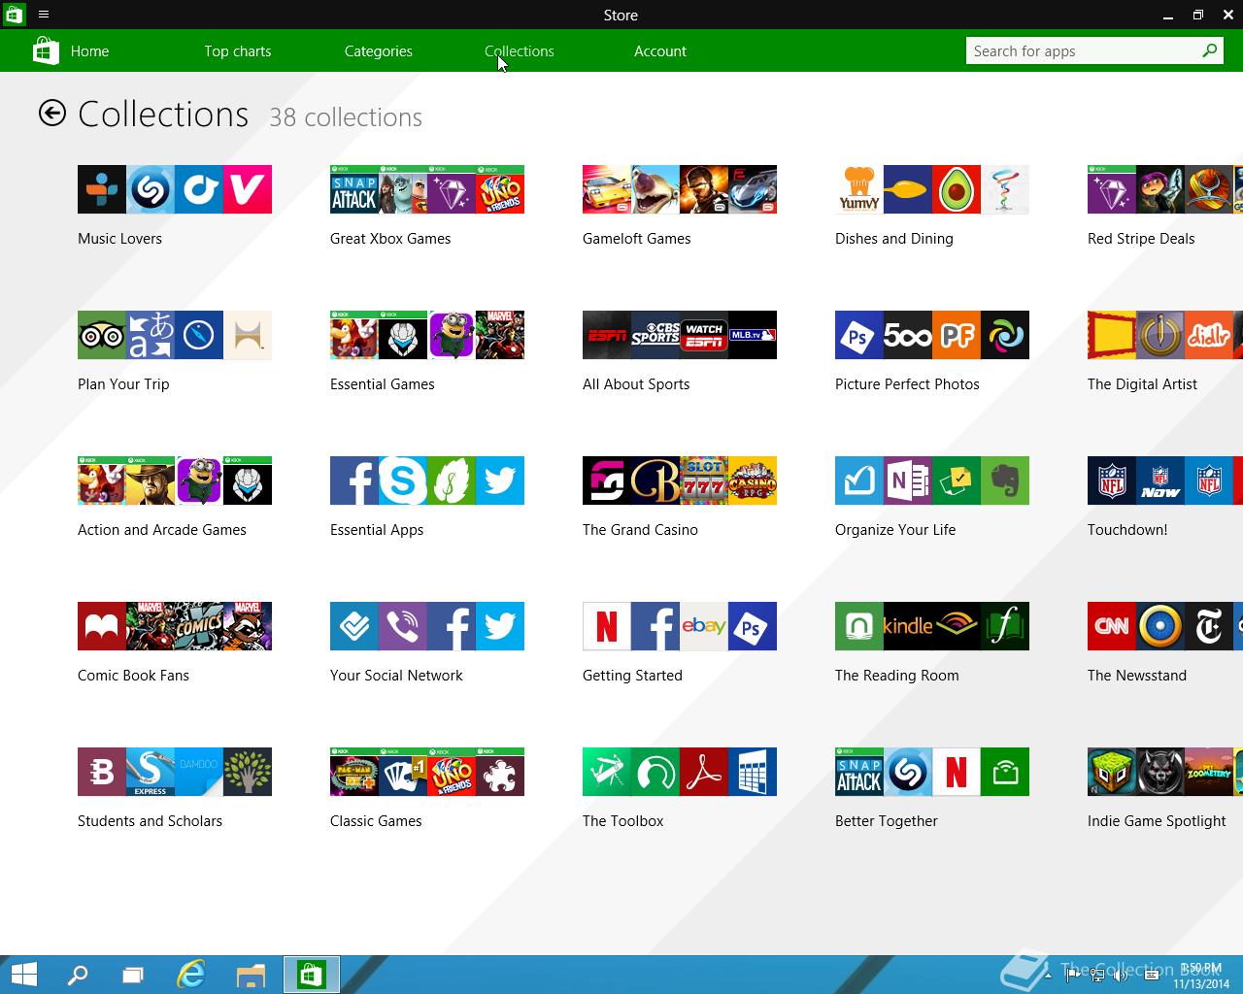Click the taskbar Search magnifier
The image size is (1243, 994).
tap(77, 975)
